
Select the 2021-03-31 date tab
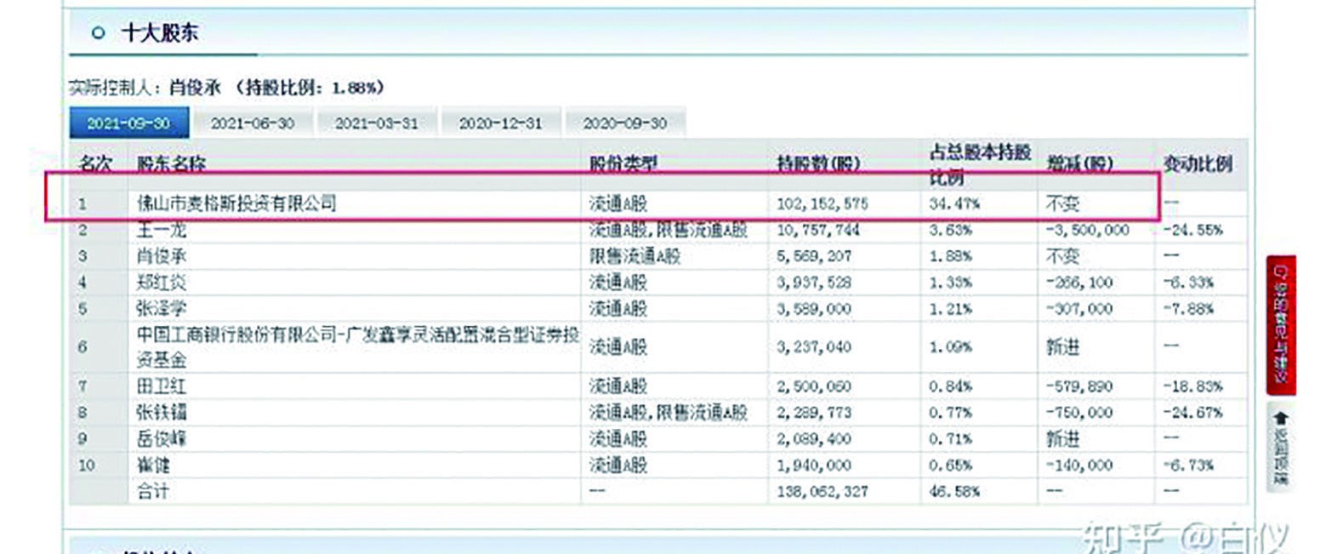[378, 122]
